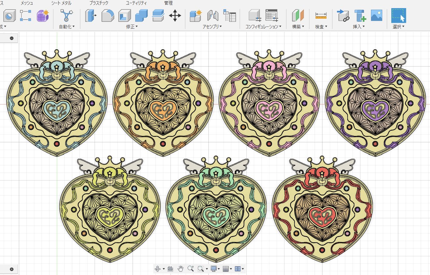This screenshot has height=275, width=430.
Task: Select the yellow heart compact model
Action: 110,209
